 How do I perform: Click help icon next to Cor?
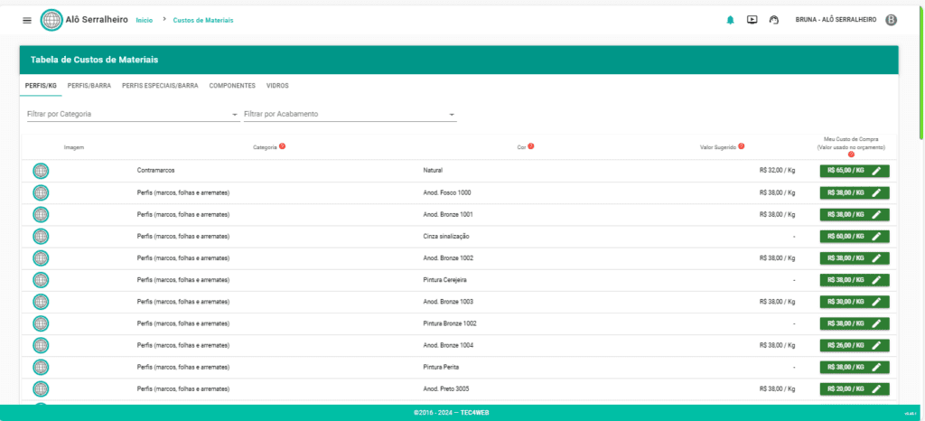(x=531, y=146)
